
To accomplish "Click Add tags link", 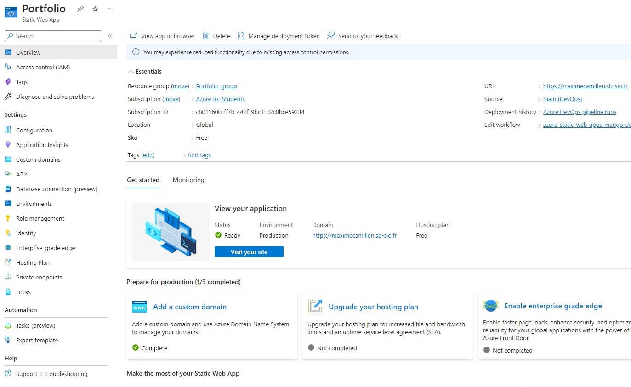I will pyautogui.click(x=199, y=155).
